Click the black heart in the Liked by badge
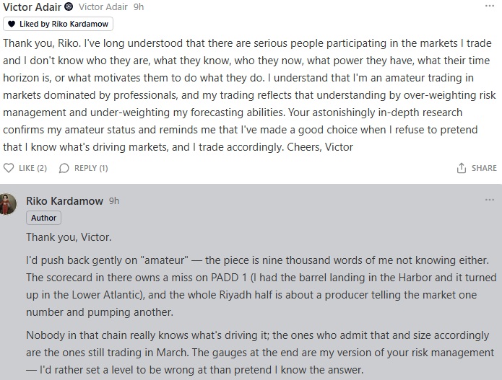Screen dimensions: 502x380 (x=12, y=24)
